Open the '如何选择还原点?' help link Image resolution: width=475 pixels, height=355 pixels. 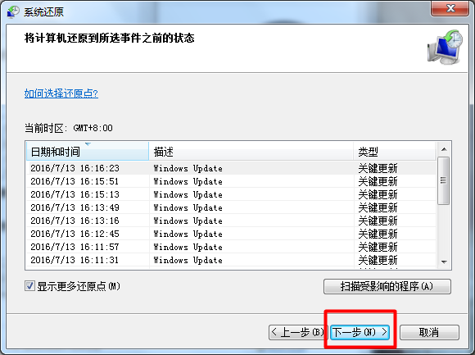(61, 93)
